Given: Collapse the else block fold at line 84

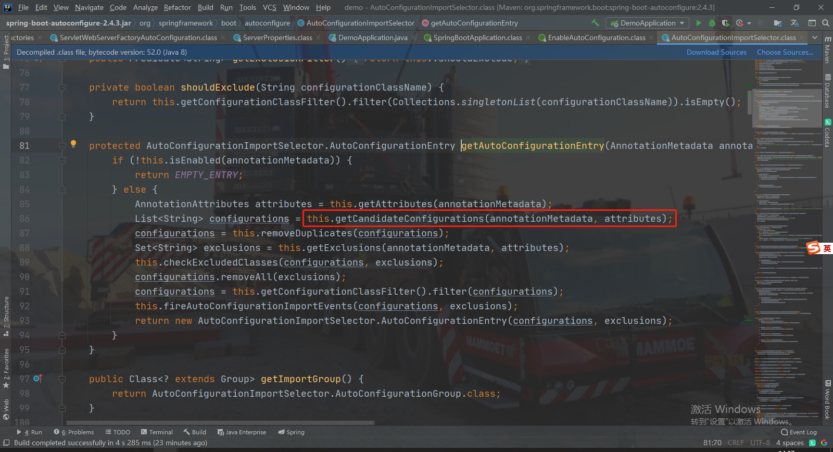Looking at the screenshot, I should (62, 190).
